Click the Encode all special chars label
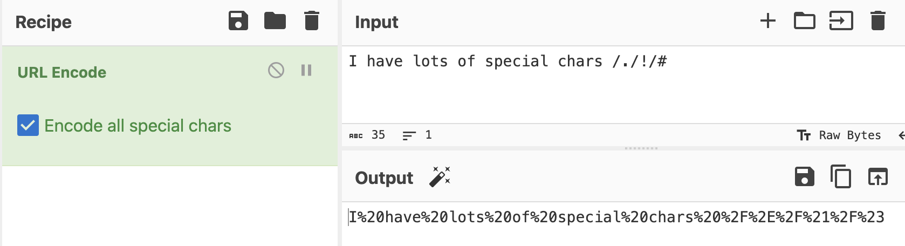Viewport: 905px width, 246px height. [x=138, y=126]
